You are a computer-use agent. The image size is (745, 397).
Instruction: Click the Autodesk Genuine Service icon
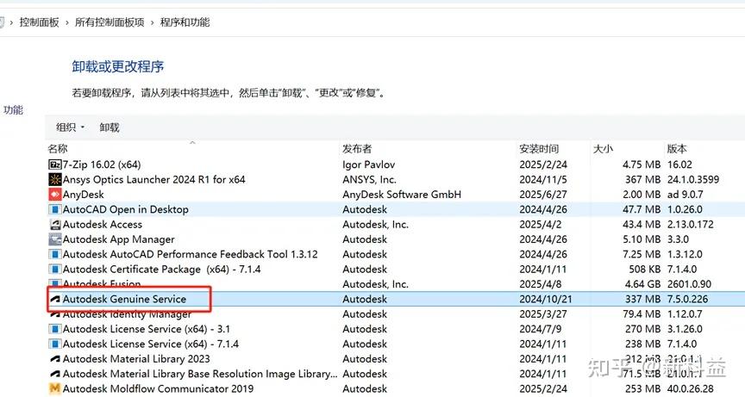point(55,300)
